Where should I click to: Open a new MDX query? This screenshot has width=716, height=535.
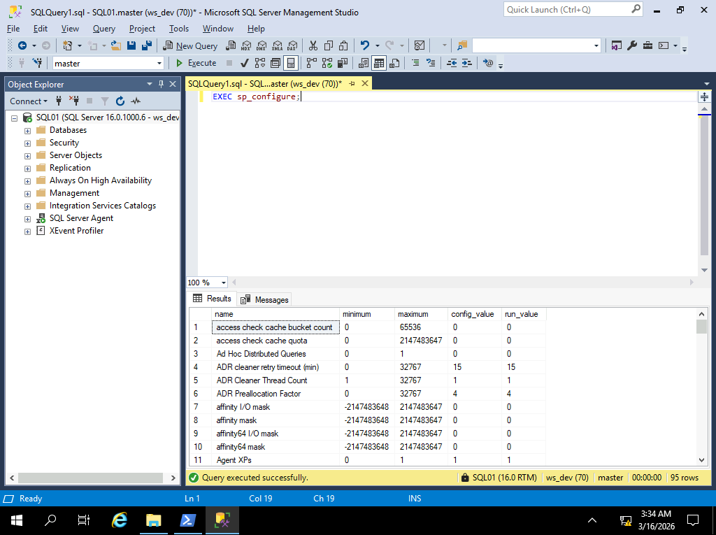(x=246, y=45)
